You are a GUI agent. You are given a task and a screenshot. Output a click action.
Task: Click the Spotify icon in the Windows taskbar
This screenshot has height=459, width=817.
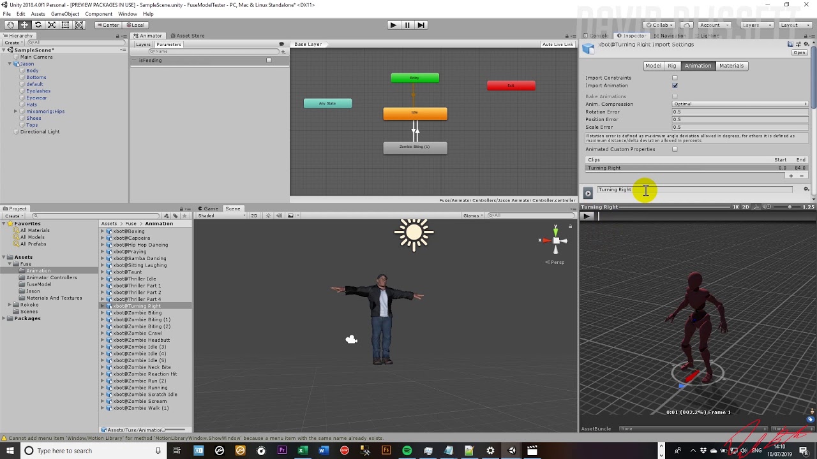tap(407, 451)
